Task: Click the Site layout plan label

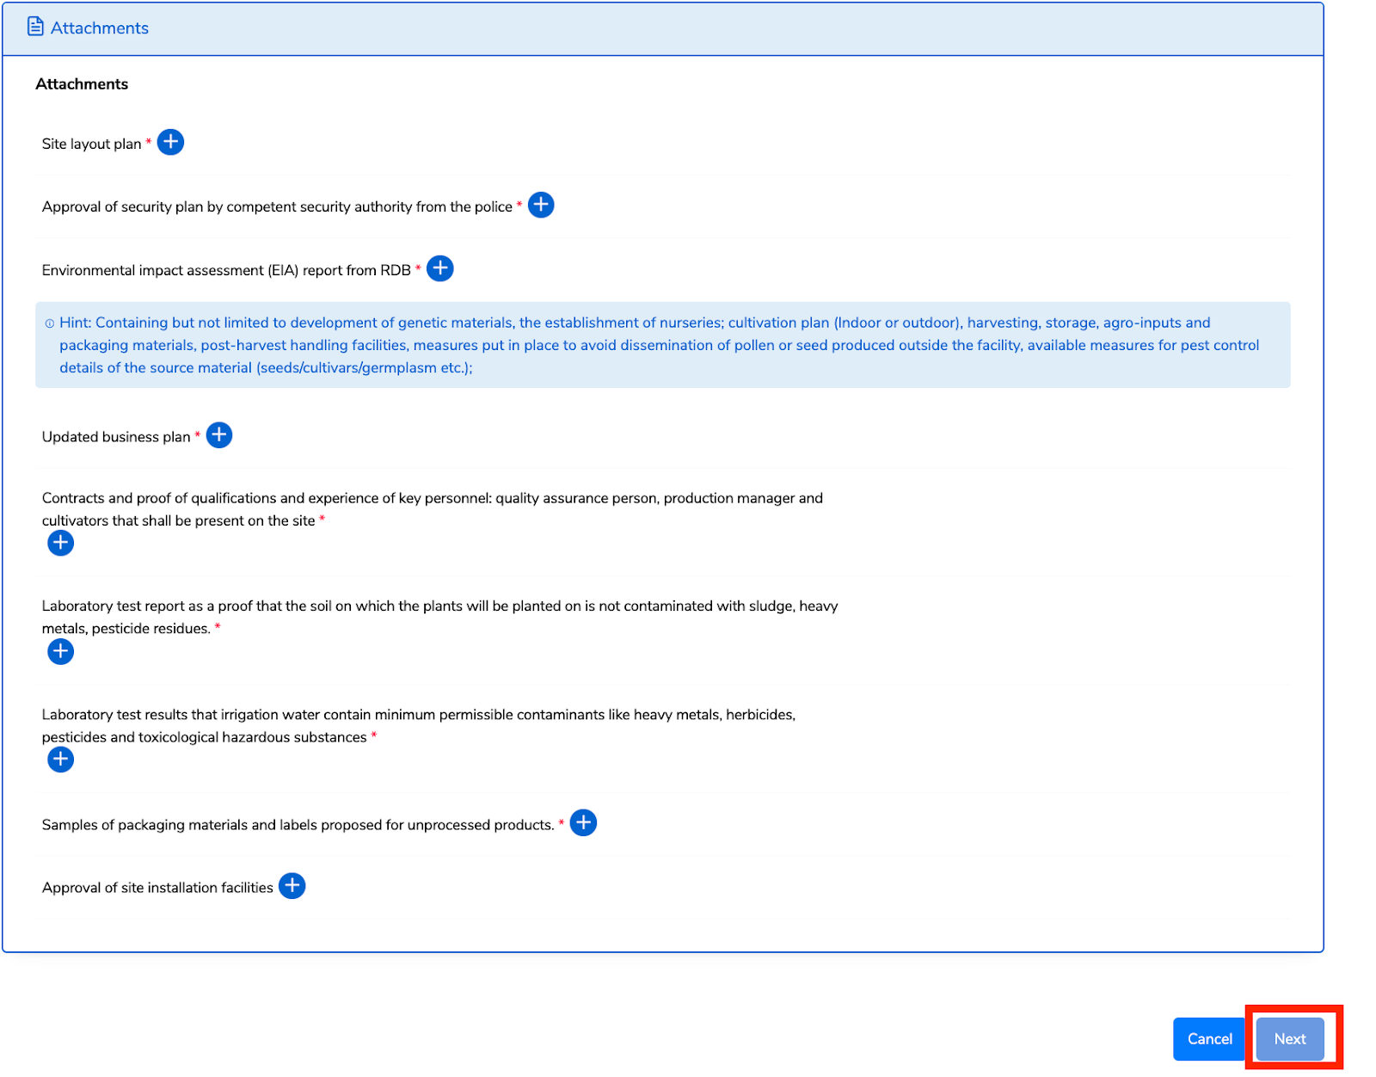Action: pyautogui.click(x=91, y=144)
